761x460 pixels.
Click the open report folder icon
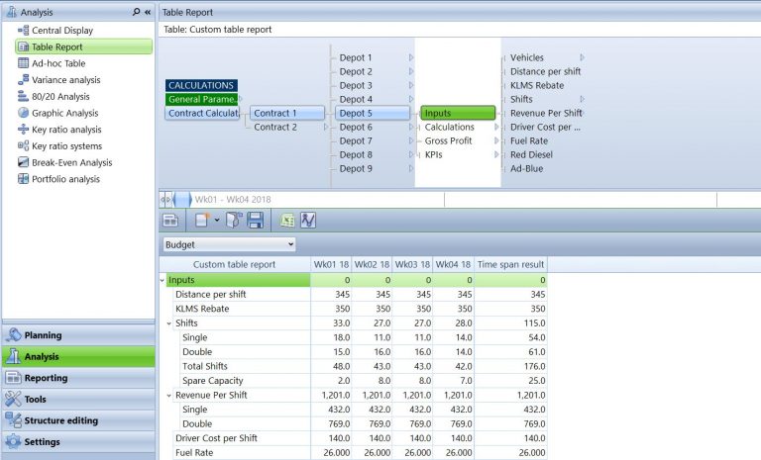pyautogui.click(x=234, y=220)
